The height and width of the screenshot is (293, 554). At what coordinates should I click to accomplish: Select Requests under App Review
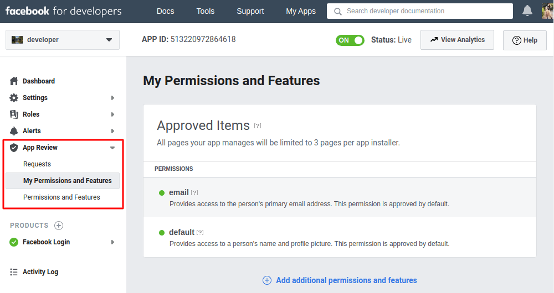pyautogui.click(x=37, y=164)
